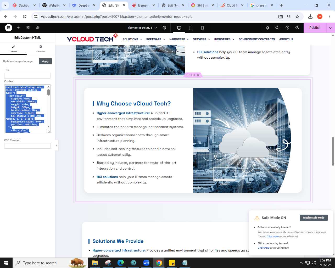The image size is (335, 268).
Task: Open the SOFTWARE nav dropdown
Action: click(x=155, y=39)
